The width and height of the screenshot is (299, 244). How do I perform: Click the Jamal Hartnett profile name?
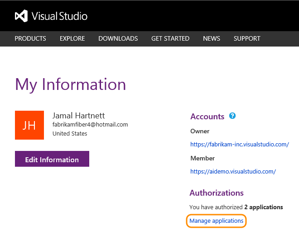[79, 116]
